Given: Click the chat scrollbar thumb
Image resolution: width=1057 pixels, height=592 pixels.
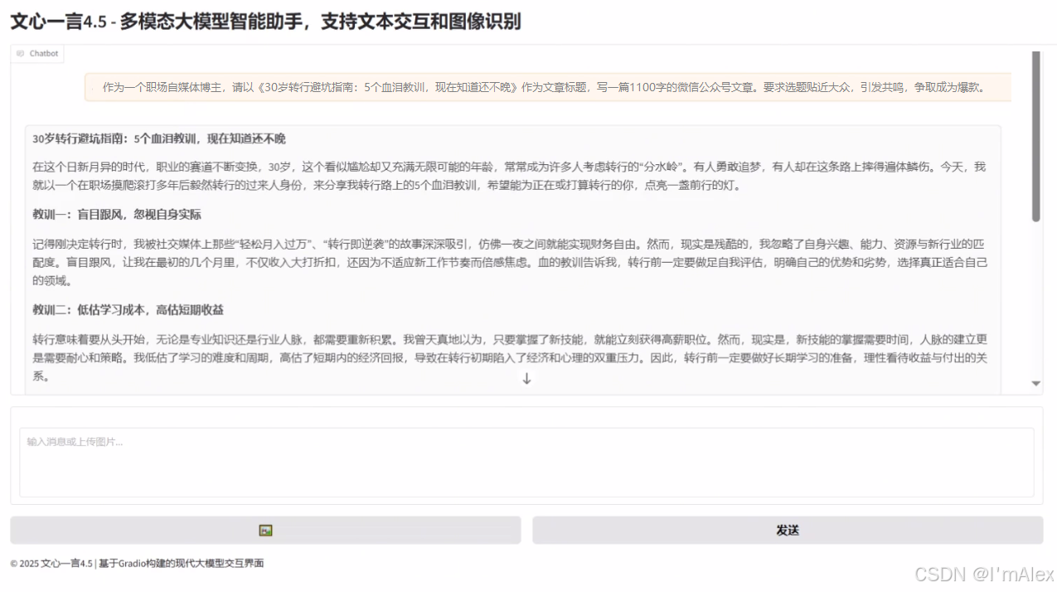Looking at the screenshot, I should coord(1035,137).
